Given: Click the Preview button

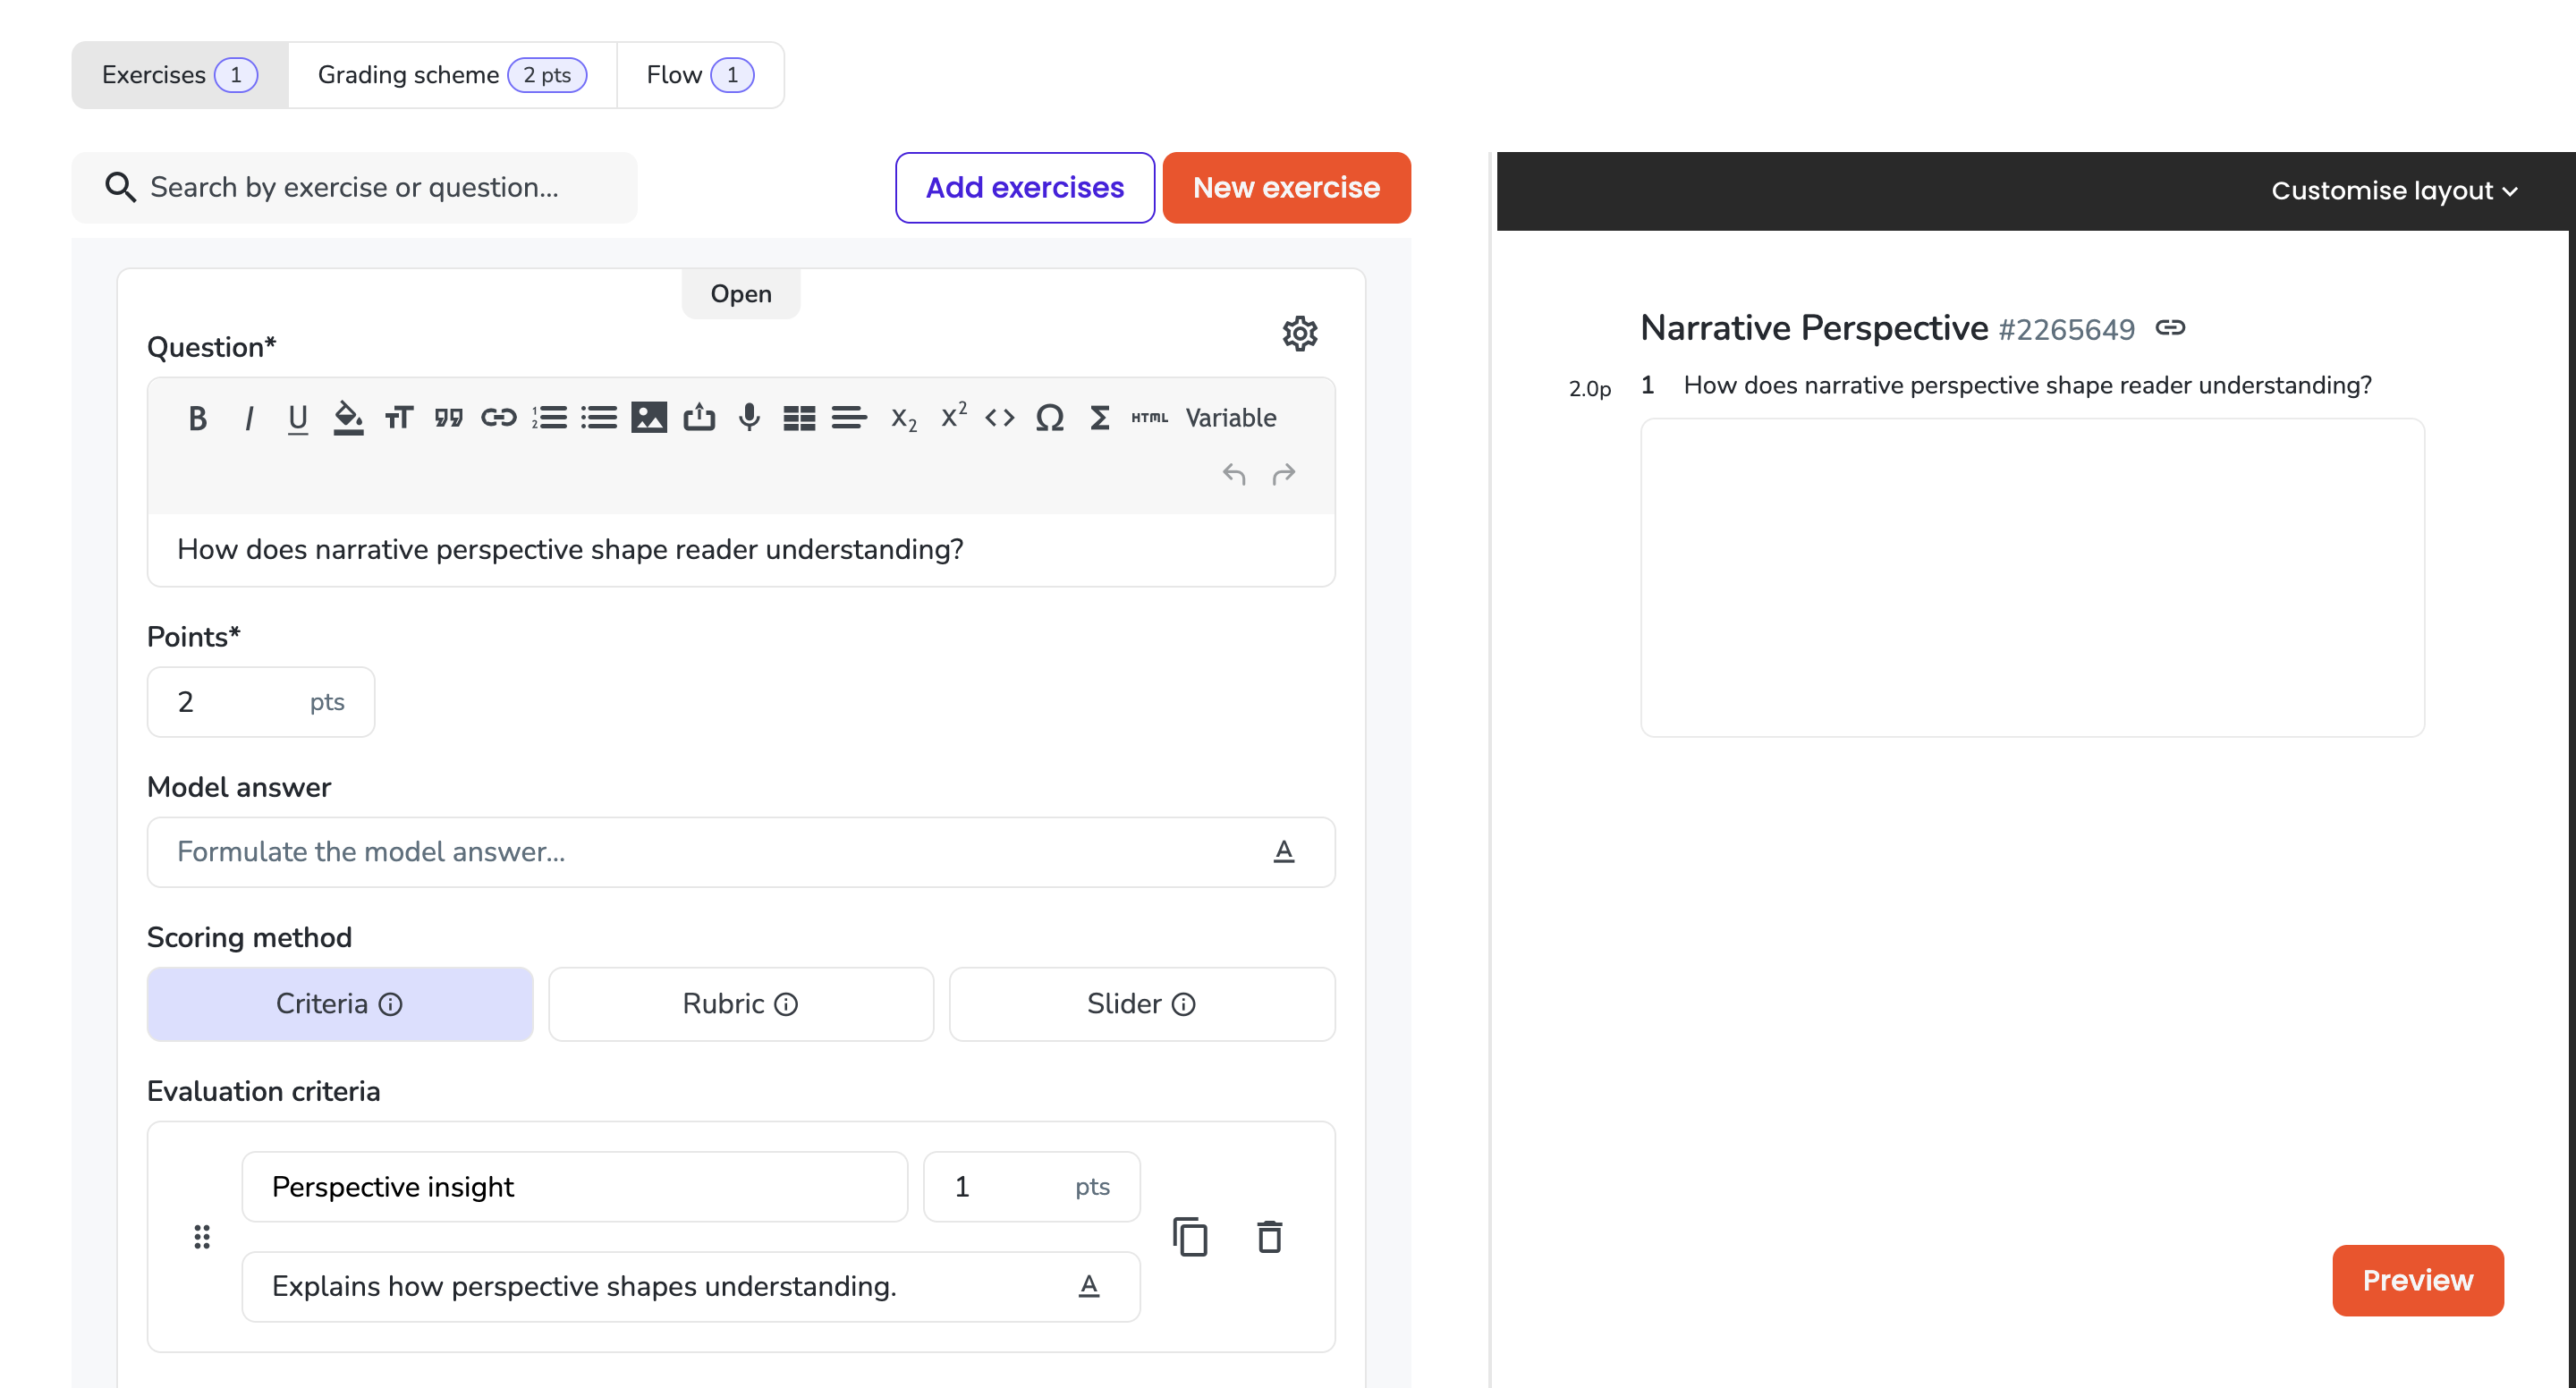Looking at the screenshot, I should click(x=2417, y=1280).
